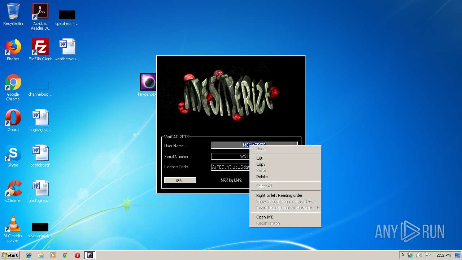Select the Firefox desktop shortcut

[13, 50]
